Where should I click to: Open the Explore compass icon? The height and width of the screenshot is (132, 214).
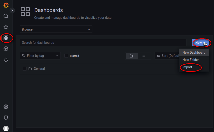tap(6, 49)
